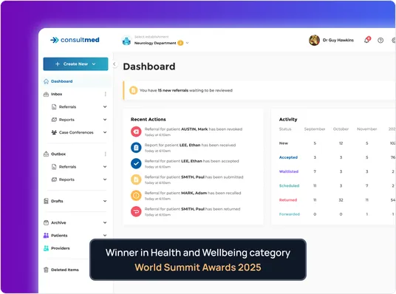
Task: Click the Neurology Department establishment icon
Action: (126, 41)
